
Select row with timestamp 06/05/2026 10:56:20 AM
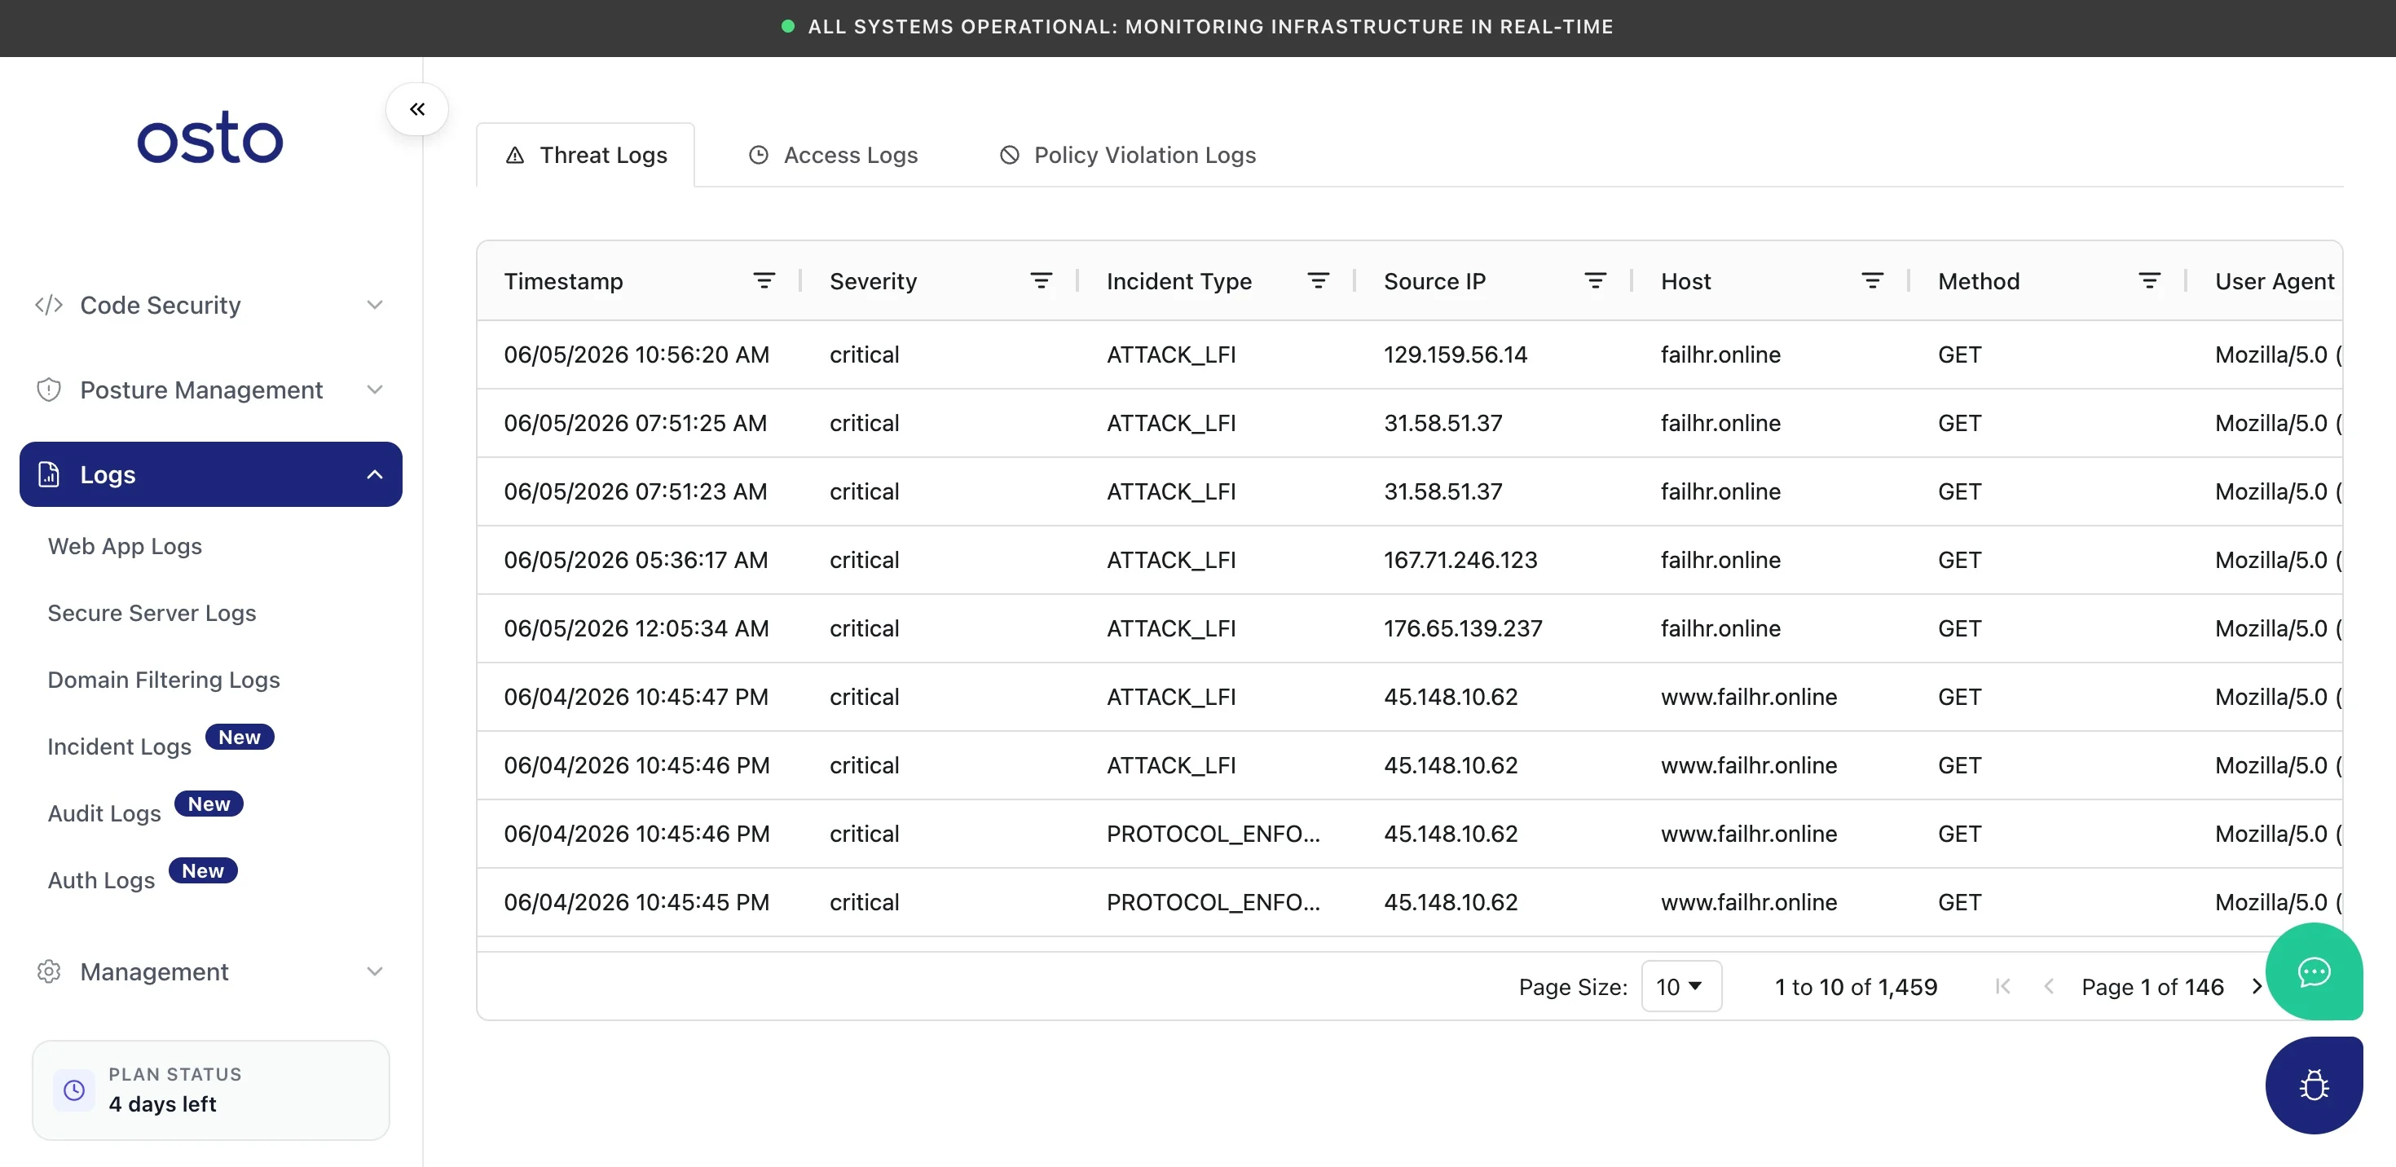point(1409,355)
